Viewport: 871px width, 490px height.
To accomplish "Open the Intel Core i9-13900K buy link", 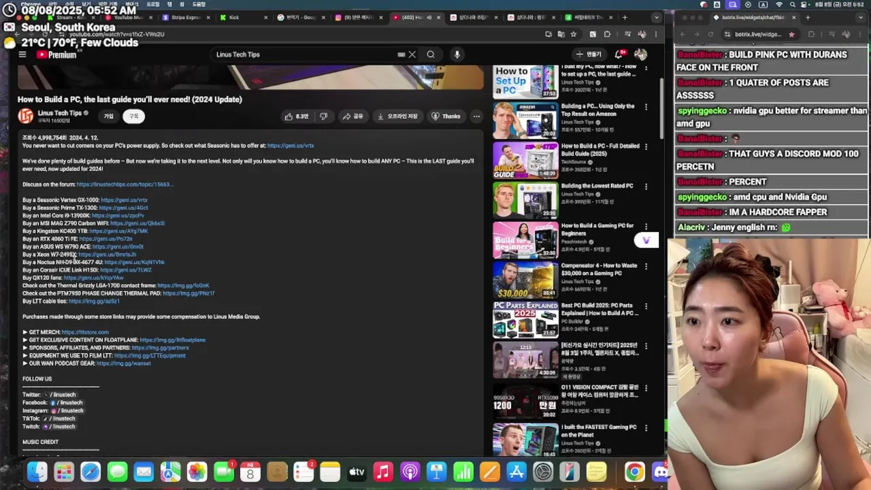I will pyautogui.click(x=118, y=216).
